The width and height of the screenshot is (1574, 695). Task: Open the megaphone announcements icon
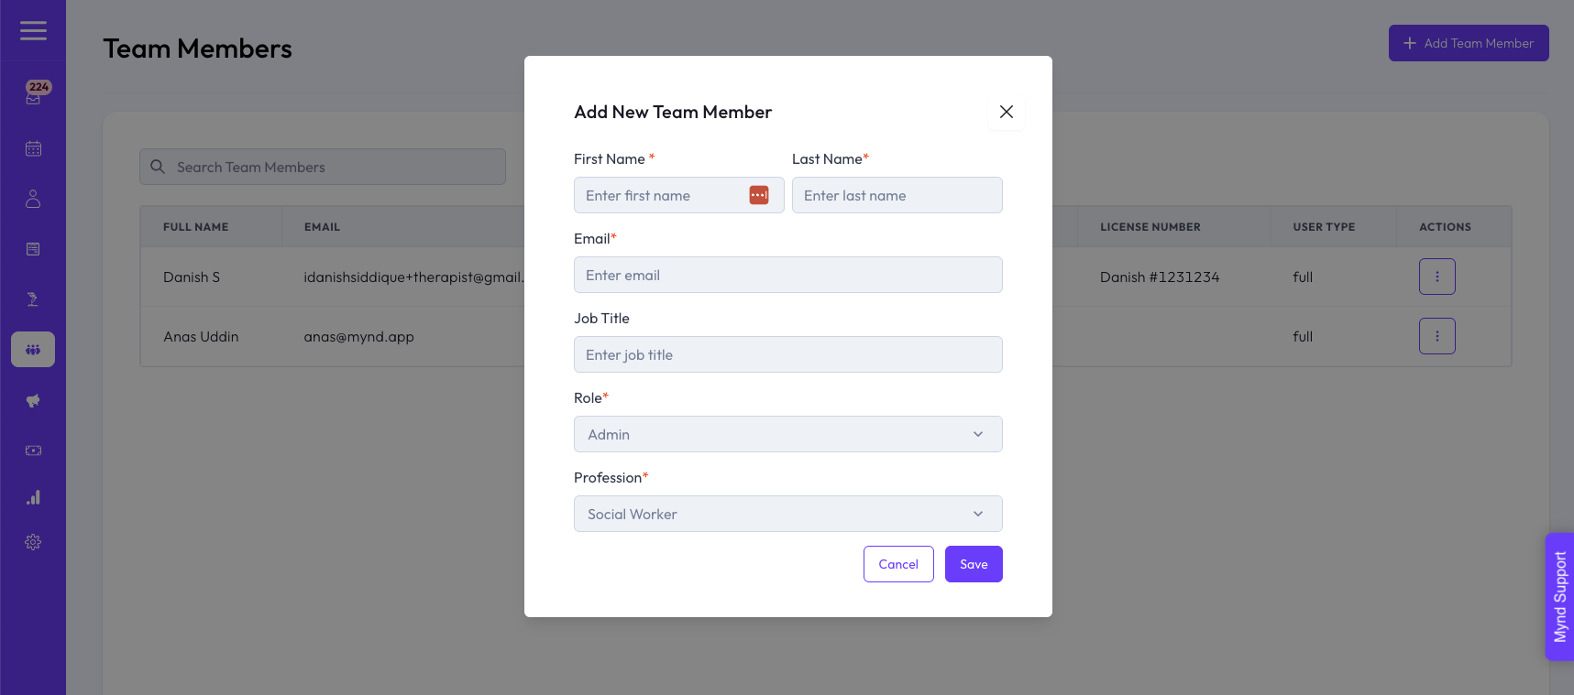[x=33, y=400]
